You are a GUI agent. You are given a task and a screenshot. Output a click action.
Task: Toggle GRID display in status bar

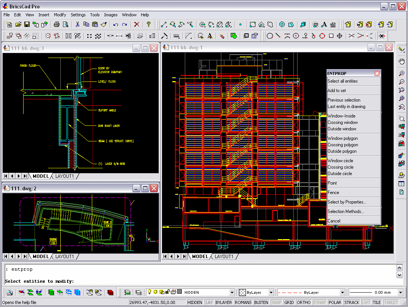click(289, 302)
